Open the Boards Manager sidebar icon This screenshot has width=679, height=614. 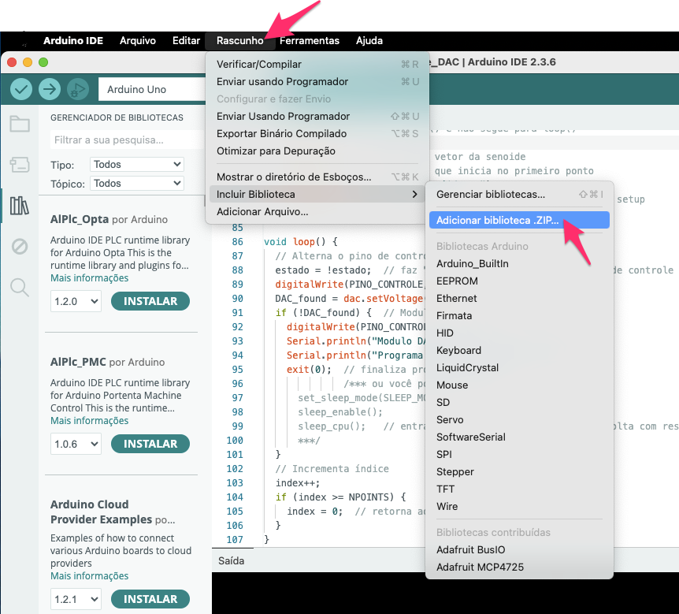pyautogui.click(x=20, y=165)
